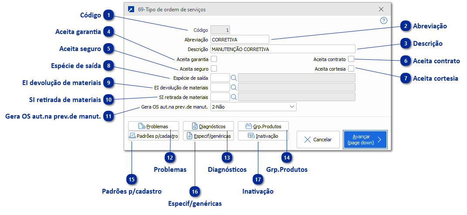The image size is (467, 215).
Task: Check the Aceita contrato checkbox
Action: point(351,59)
